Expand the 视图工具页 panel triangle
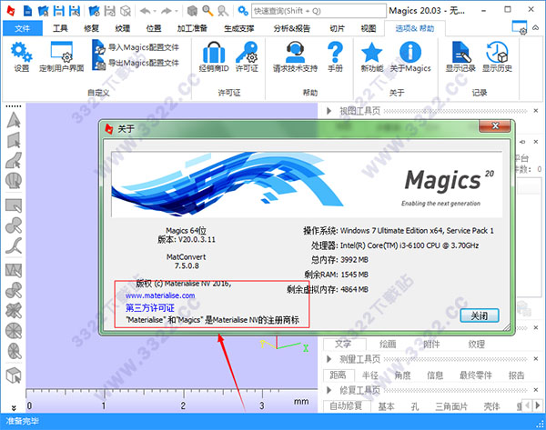 (x=329, y=111)
